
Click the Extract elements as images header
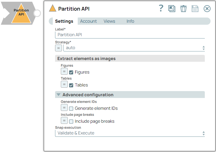coord(130,59)
